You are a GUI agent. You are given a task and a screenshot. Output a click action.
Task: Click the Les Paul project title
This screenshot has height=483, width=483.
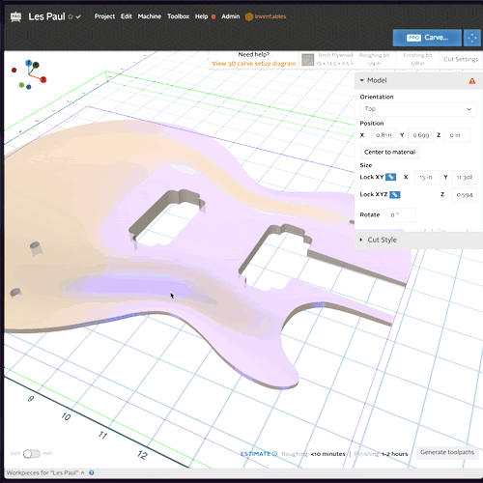tap(46, 16)
